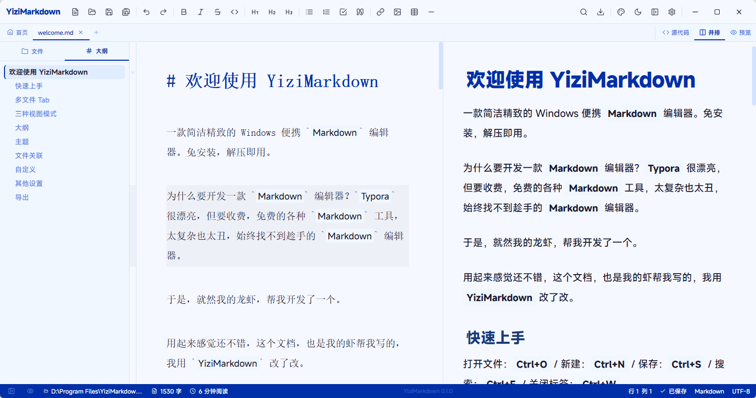The image size is (756, 398).
Task: Click cursor position 行 1 列 1
Action: [x=640, y=391]
